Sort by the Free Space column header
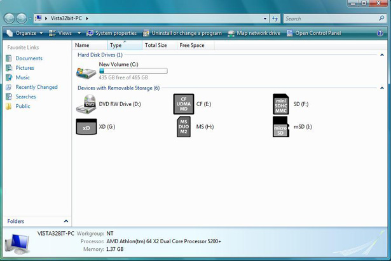Screen dimensions: 391x261 [196, 45]
